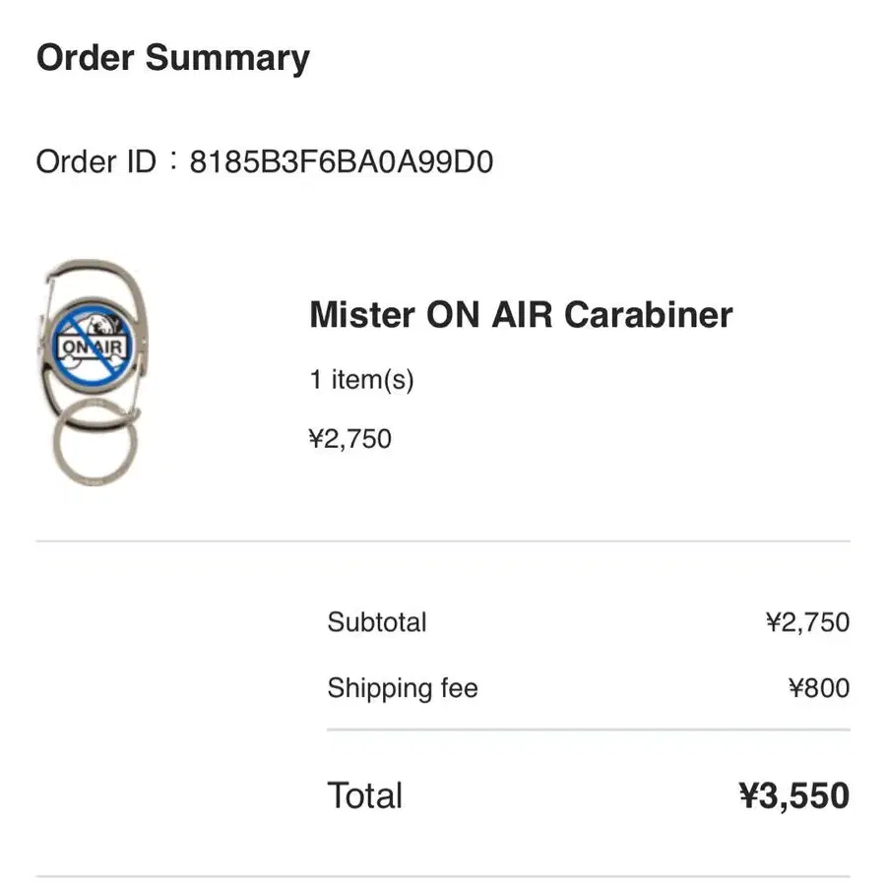Select the bold ¥3,550 total amount

pos(793,795)
